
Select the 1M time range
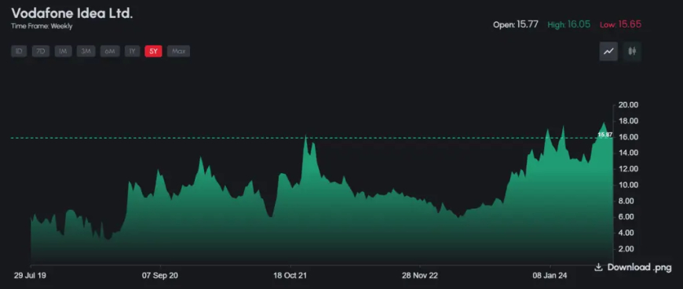(x=63, y=51)
